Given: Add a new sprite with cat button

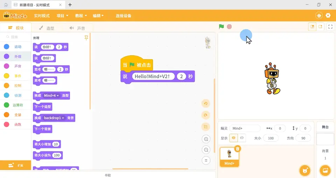Looking at the screenshot, I should click(305, 170).
